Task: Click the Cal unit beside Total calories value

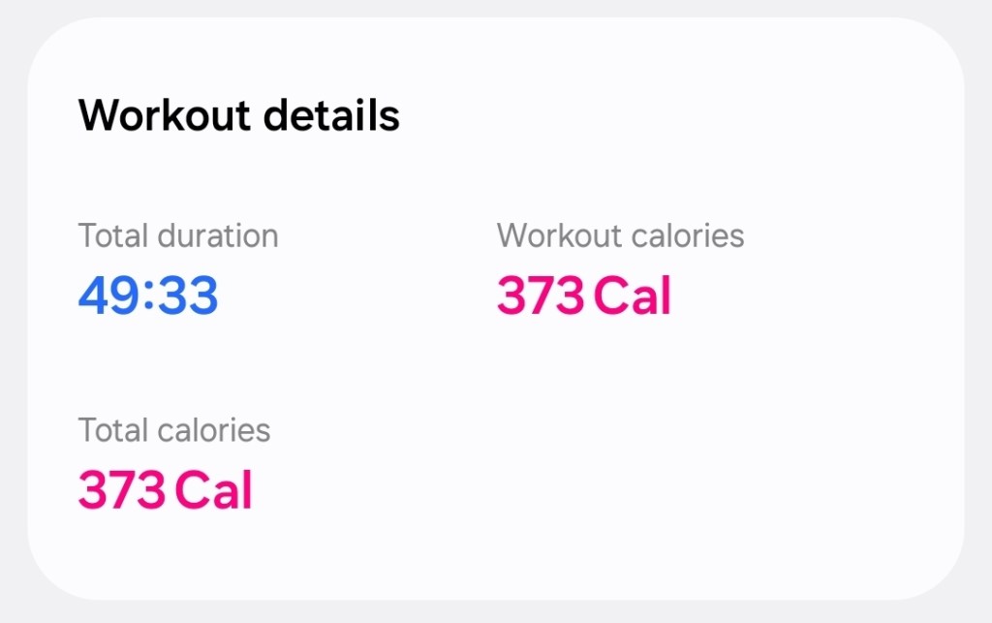Action: click(213, 490)
